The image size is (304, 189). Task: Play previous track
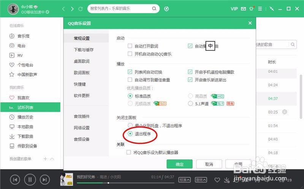(x=15, y=180)
